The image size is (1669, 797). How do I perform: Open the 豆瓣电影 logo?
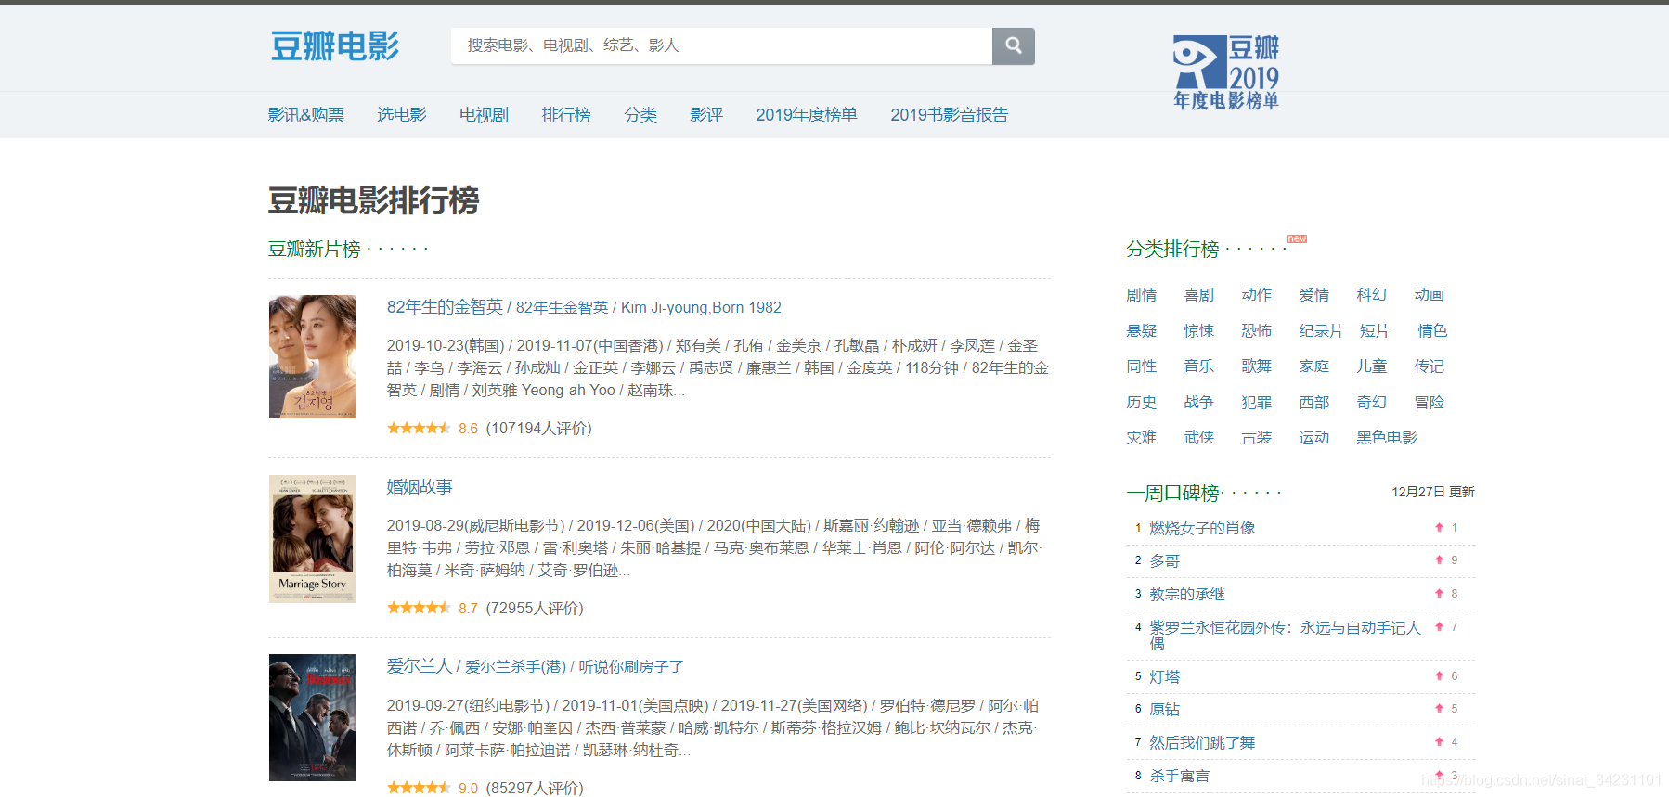(335, 45)
